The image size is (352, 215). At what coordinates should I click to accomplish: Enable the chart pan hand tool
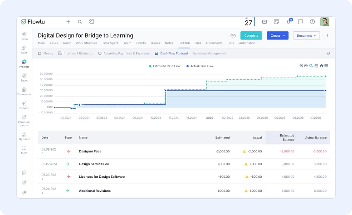[316, 66]
